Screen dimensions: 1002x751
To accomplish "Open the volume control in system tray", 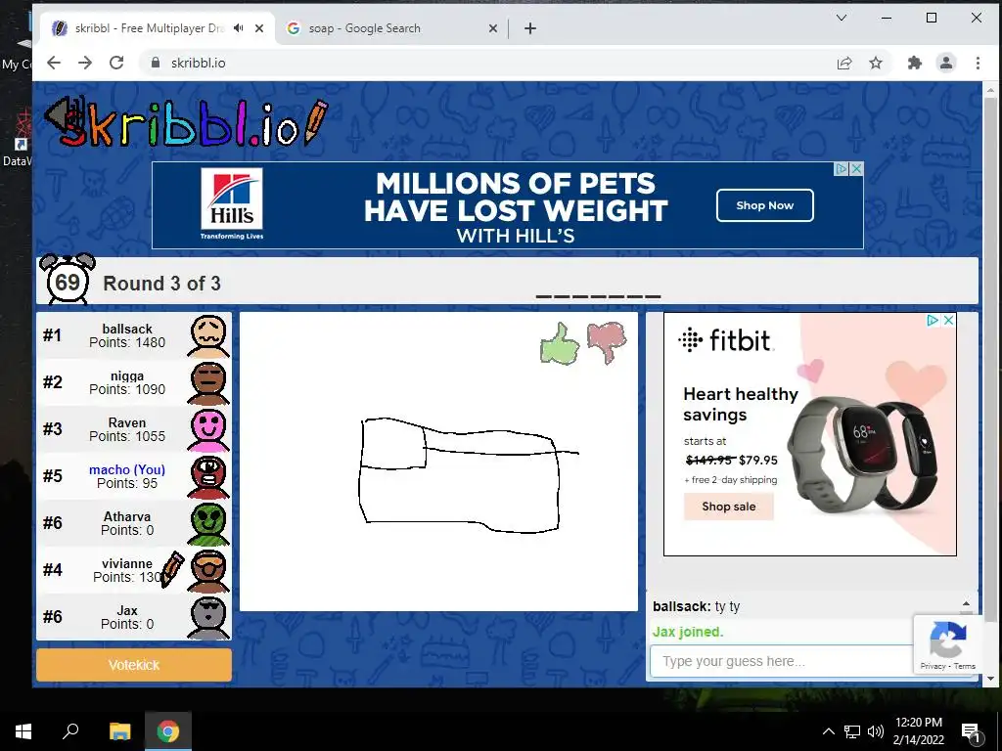I will point(876,731).
